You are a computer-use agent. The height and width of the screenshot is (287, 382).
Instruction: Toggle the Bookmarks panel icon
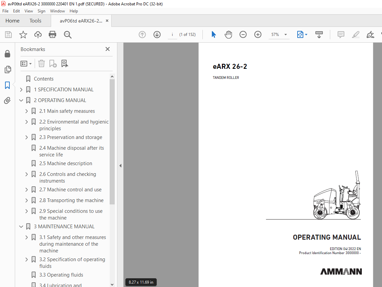coord(7,85)
